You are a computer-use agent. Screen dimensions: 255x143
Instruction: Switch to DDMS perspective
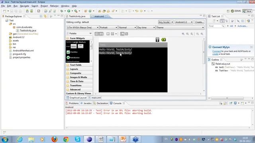(236, 11)
